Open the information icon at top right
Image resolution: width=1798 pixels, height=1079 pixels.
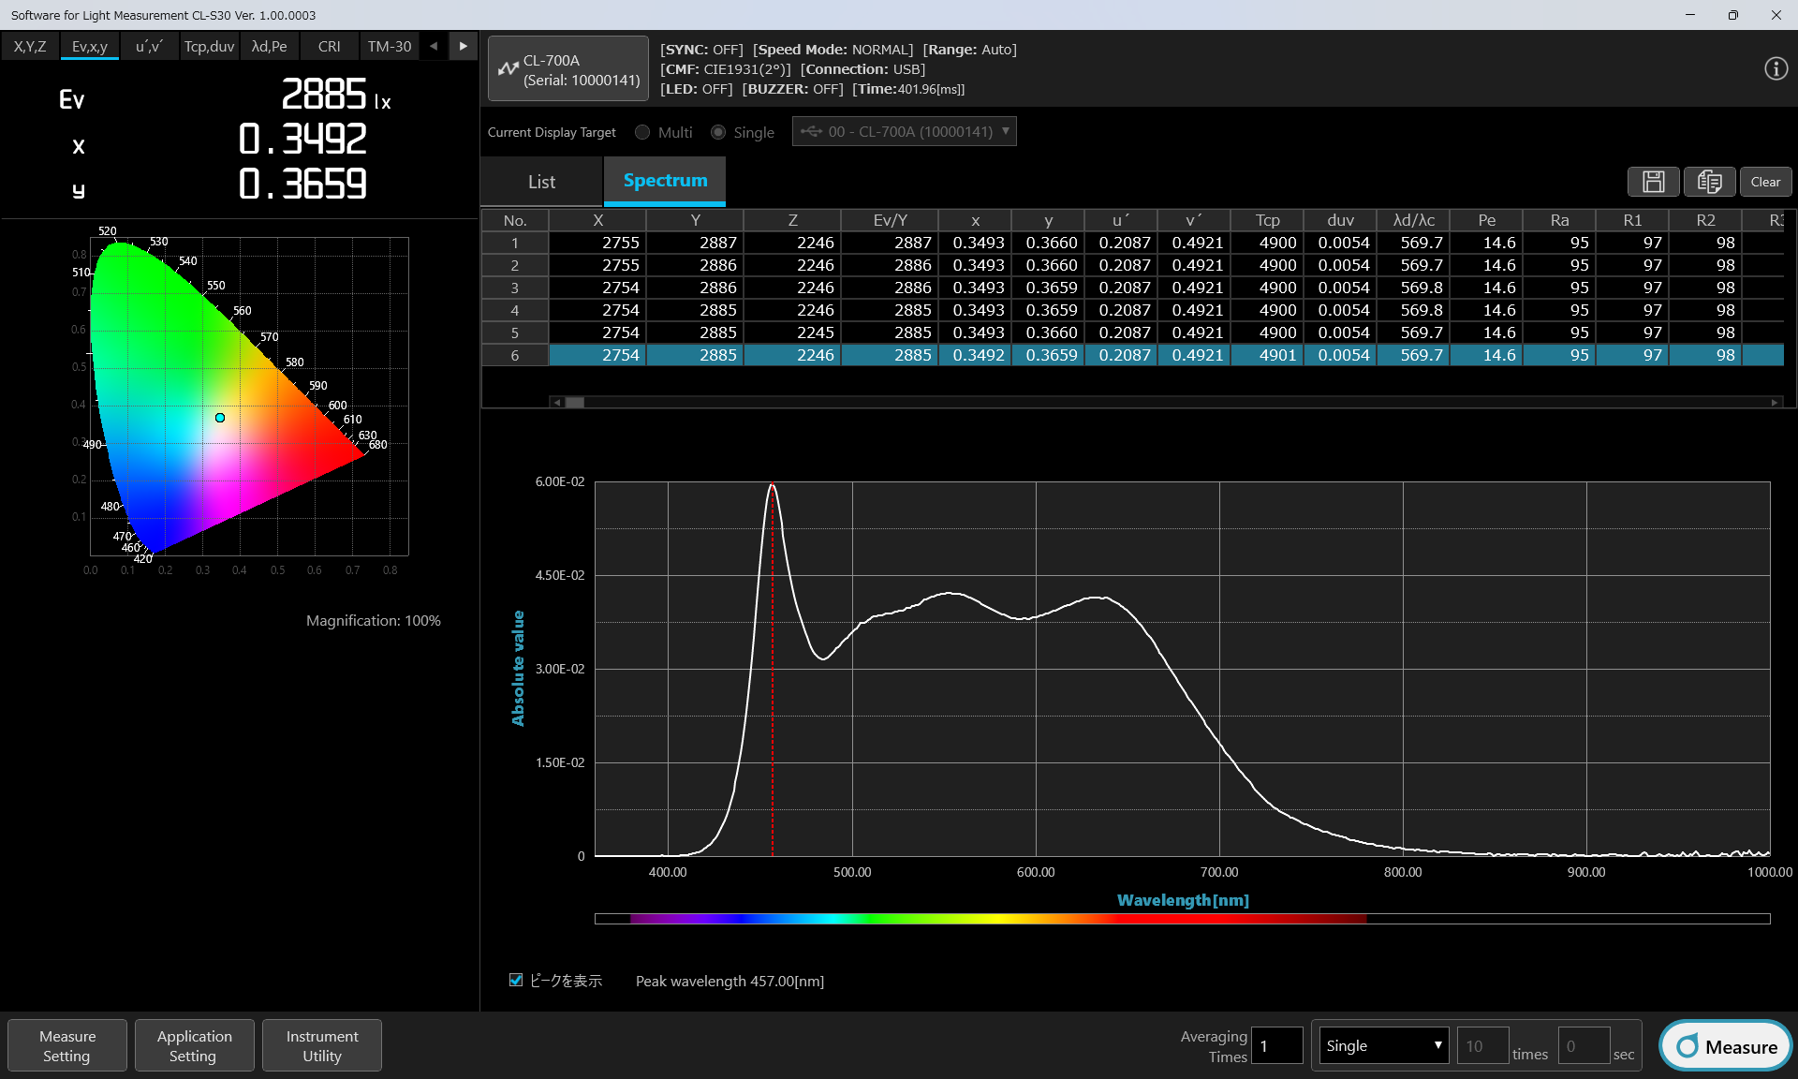(x=1776, y=68)
